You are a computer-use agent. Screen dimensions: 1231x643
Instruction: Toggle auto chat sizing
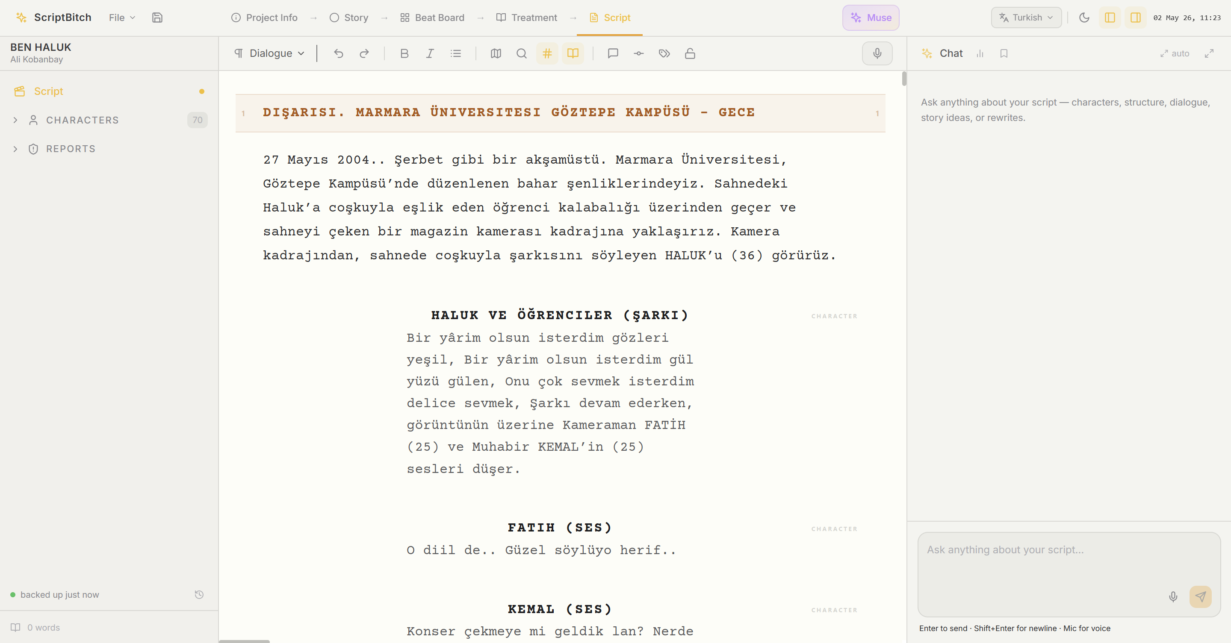point(1175,53)
